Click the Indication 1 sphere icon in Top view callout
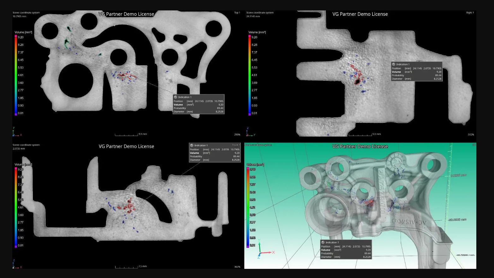This screenshot has width=494, height=278. [176, 97]
